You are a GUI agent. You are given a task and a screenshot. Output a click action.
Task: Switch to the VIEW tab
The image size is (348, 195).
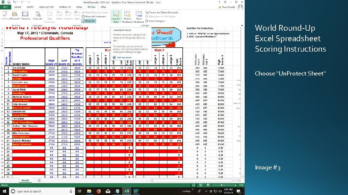pyautogui.click(x=103, y=7)
